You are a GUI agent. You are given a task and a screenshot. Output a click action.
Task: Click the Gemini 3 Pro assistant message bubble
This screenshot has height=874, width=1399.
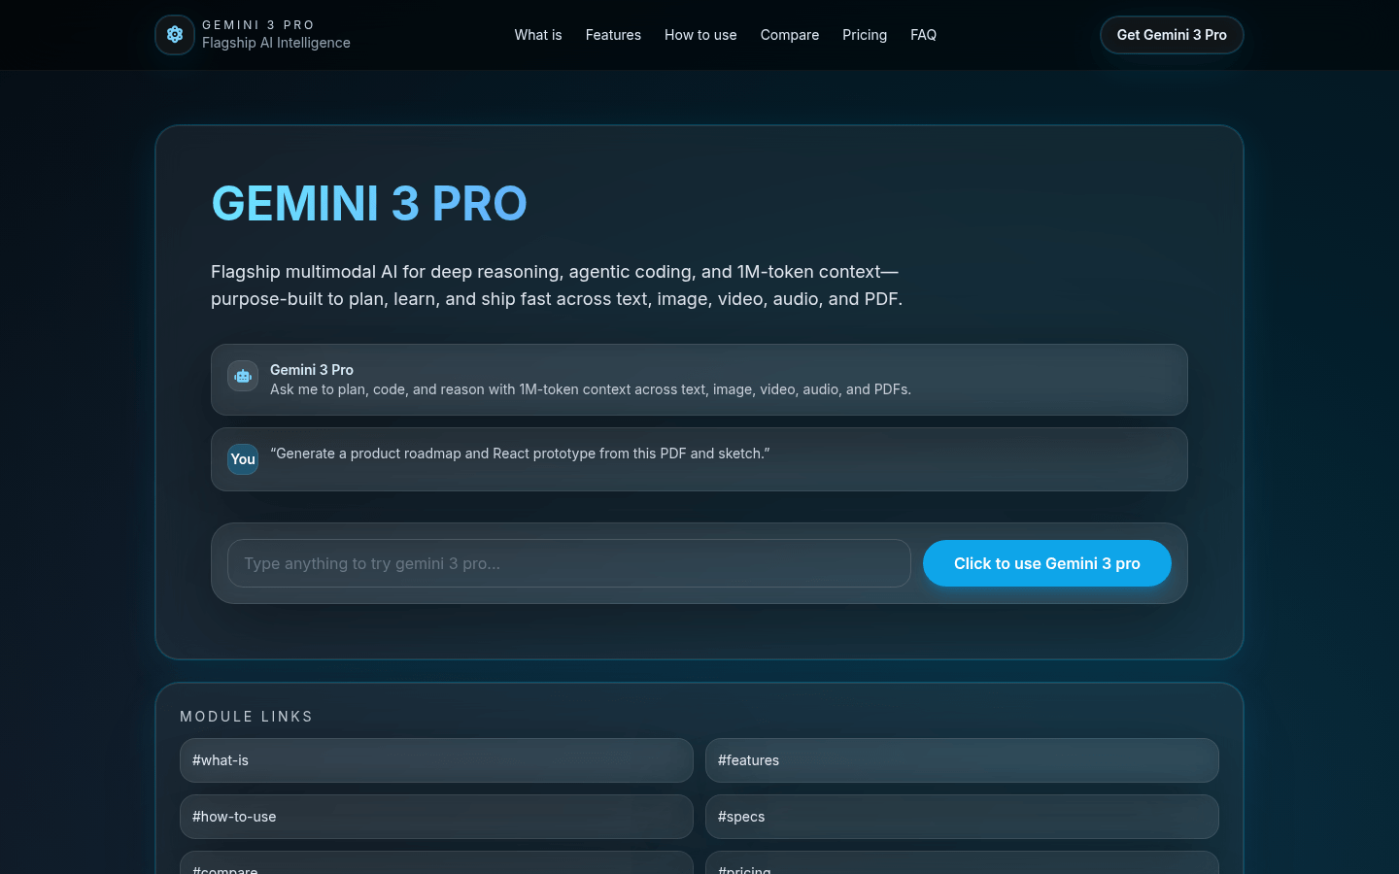tap(699, 380)
